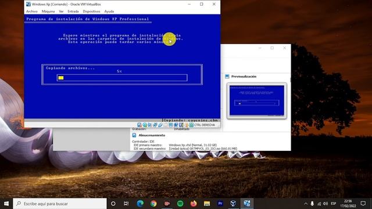This screenshot has width=372, height=209.
Task: Open the Archivo menu
Action: point(32,12)
